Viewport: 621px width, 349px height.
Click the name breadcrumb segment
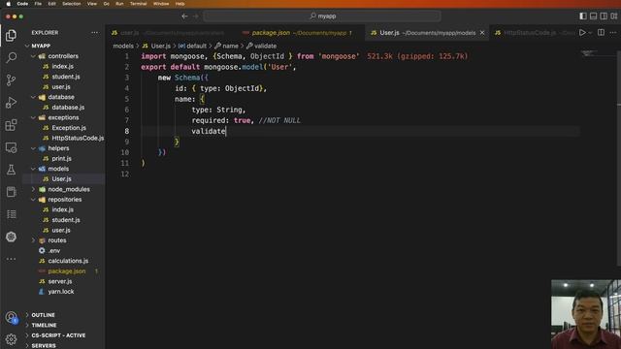226,46
